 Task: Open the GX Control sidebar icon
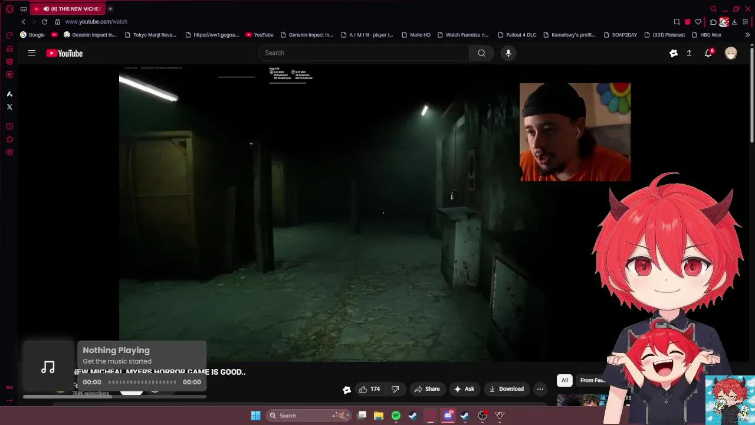point(9,35)
